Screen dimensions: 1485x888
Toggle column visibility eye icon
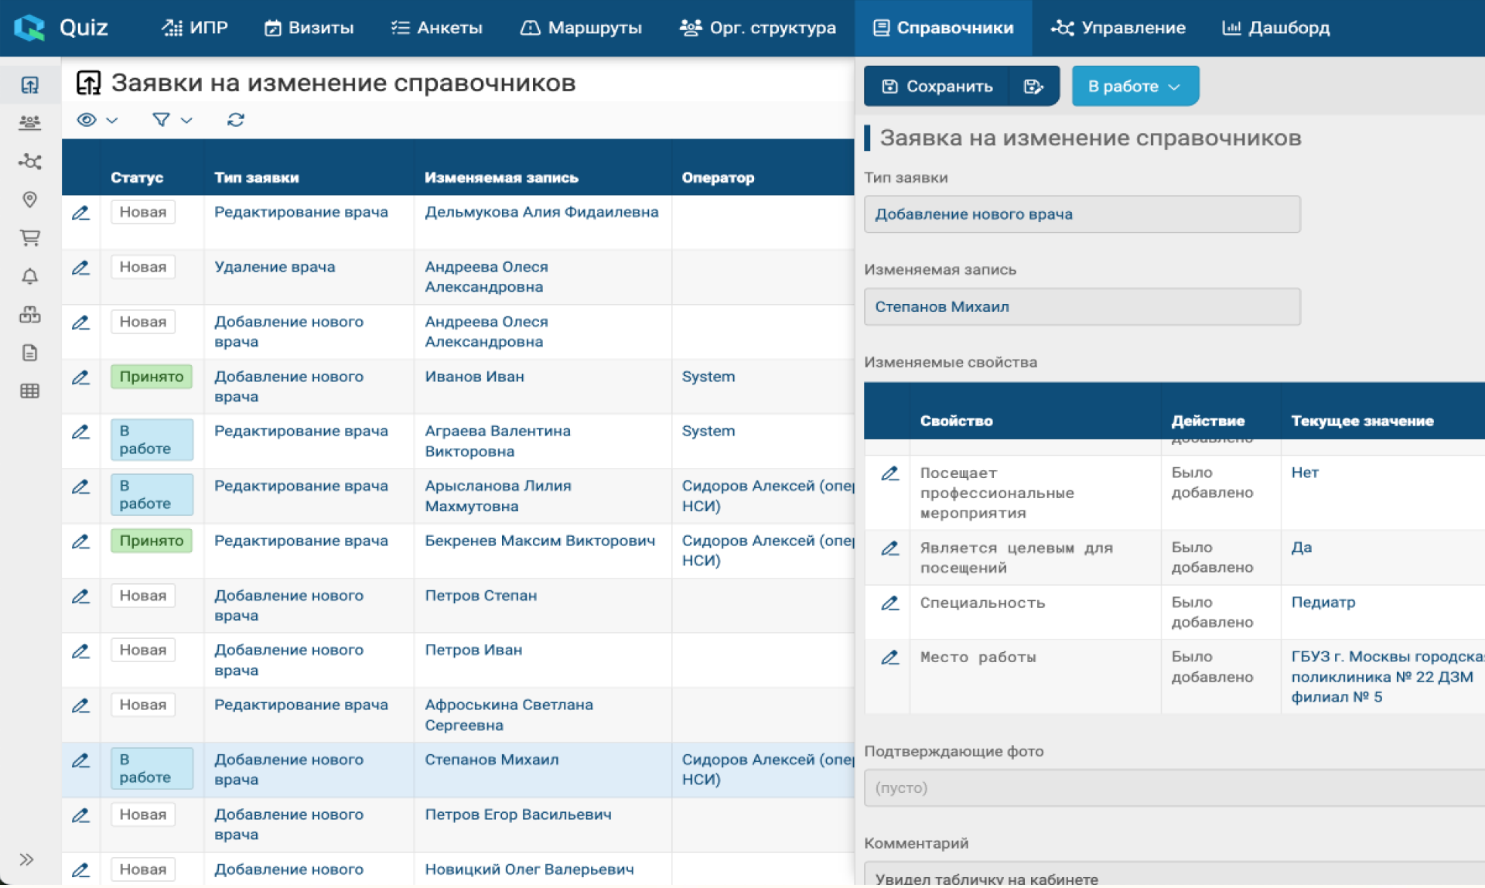click(x=87, y=120)
